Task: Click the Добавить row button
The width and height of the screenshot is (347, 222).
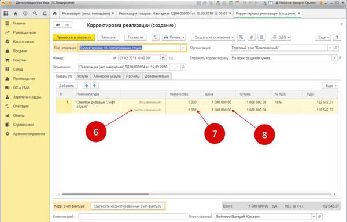Action: pyautogui.click(x=67, y=86)
